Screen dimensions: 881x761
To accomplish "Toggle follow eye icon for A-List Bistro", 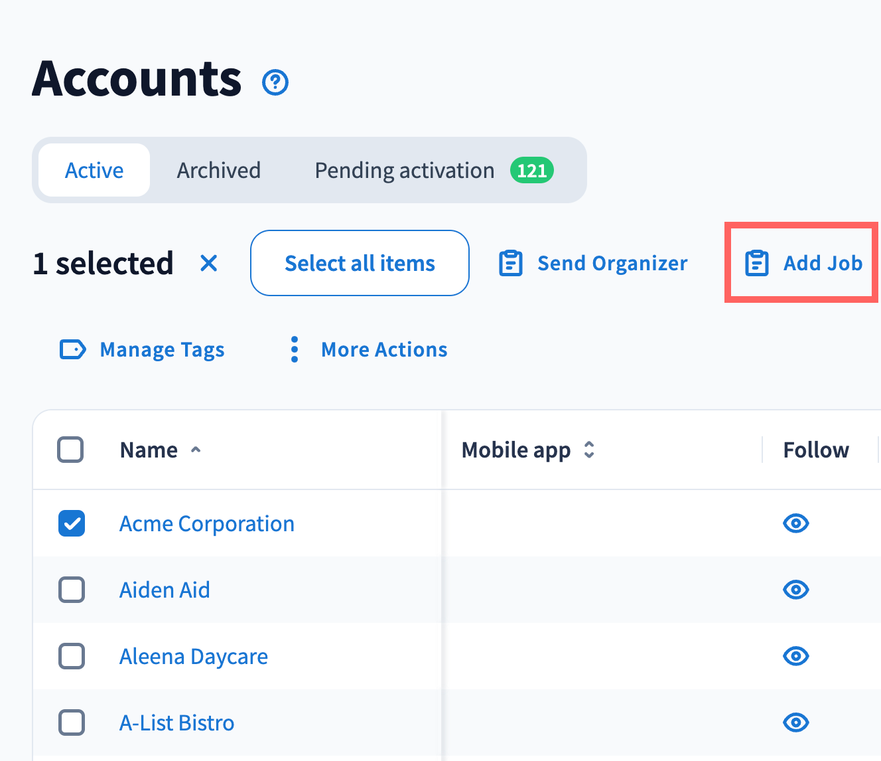I will pyautogui.click(x=795, y=722).
